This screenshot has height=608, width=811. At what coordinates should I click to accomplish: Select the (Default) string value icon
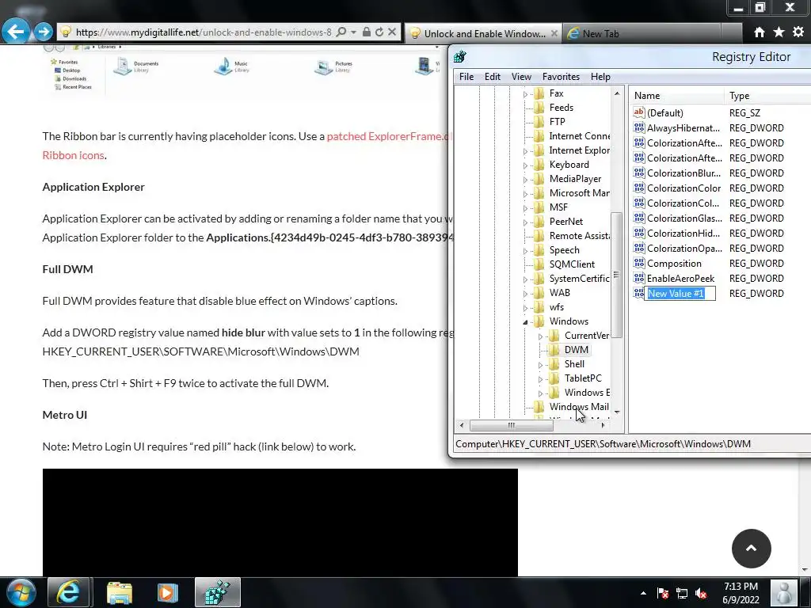click(639, 112)
